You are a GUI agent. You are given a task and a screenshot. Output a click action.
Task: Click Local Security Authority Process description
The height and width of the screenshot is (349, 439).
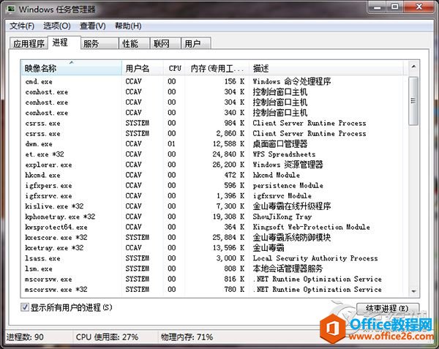click(315, 258)
